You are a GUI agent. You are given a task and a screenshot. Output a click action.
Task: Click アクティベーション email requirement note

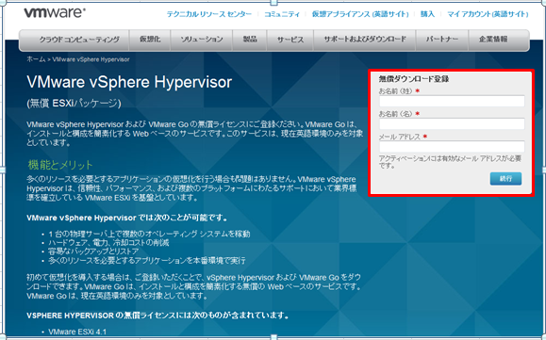tap(450, 162)
